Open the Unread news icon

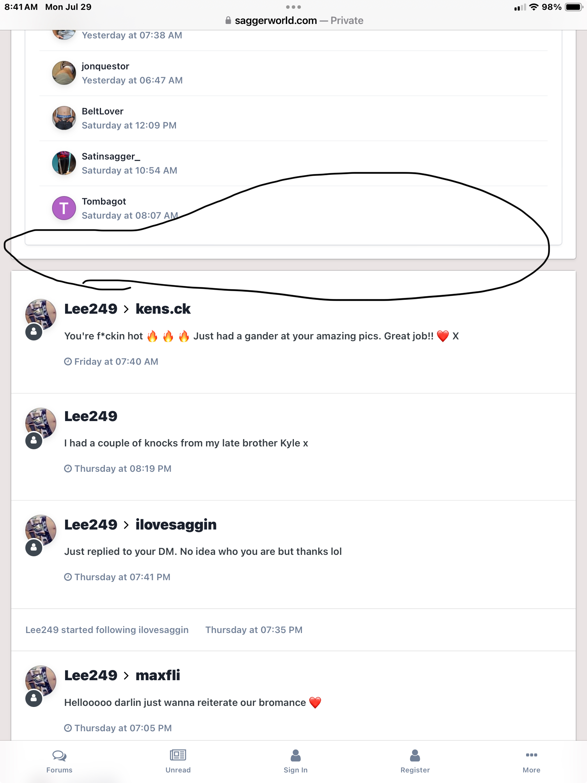tap(178, 755)
